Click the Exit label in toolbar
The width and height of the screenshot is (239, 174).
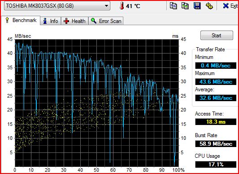pos(234,6)
